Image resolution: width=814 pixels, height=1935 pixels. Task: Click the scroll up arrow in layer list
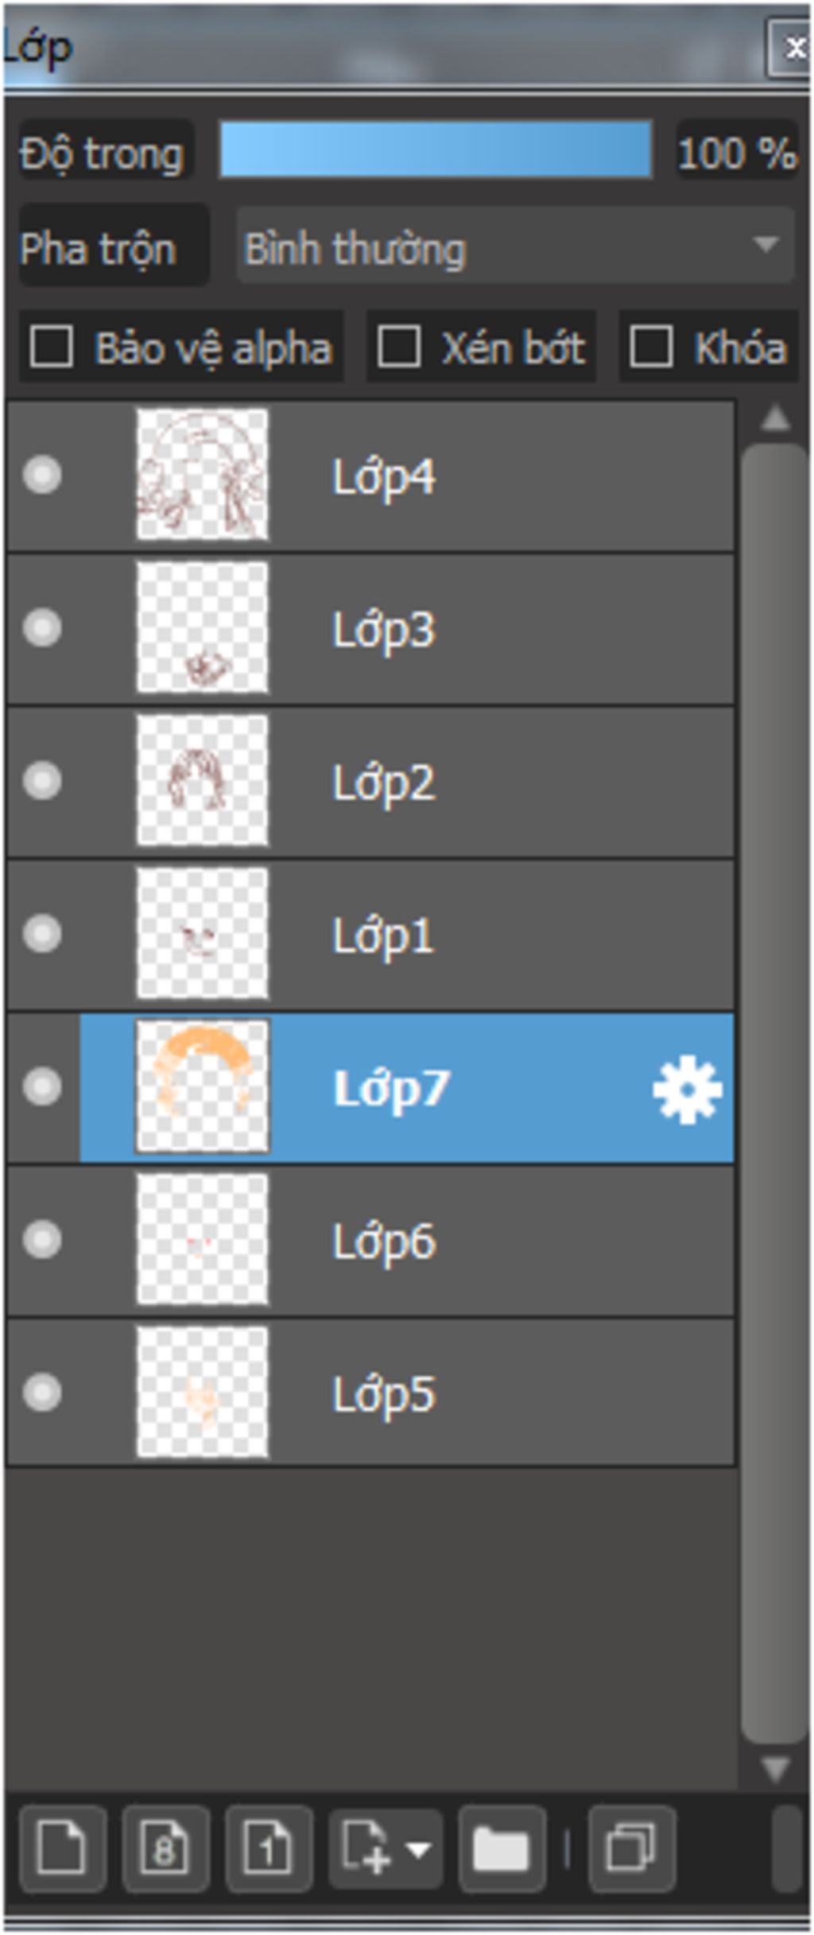[774, 418]
